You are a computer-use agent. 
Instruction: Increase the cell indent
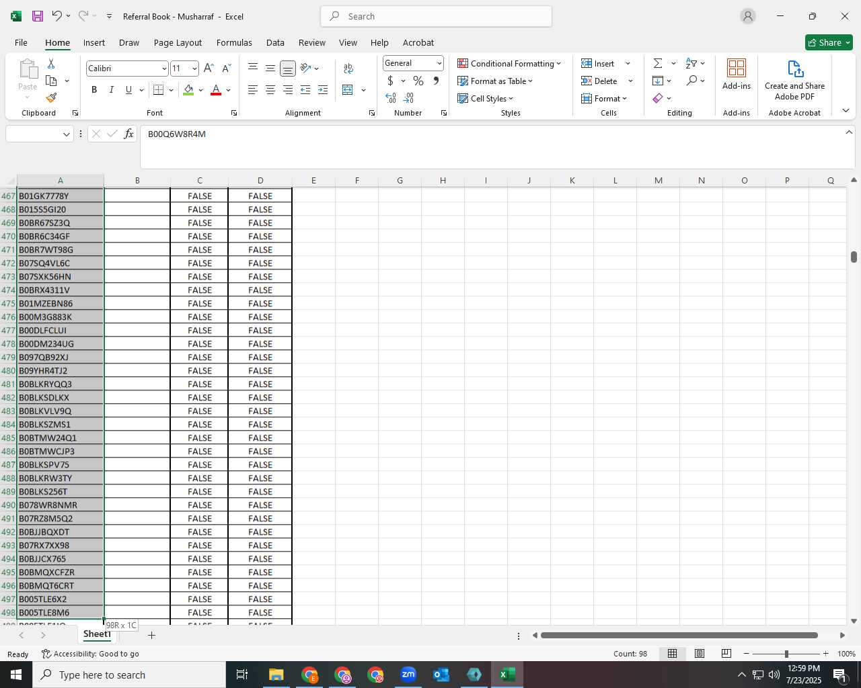(323, 90)
